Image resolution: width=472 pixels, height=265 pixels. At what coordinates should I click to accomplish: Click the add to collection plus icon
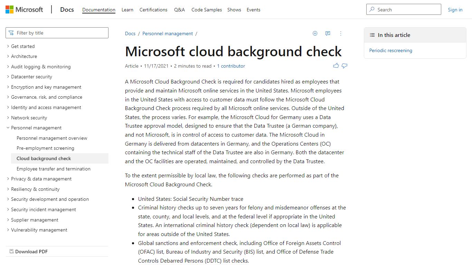315,33
